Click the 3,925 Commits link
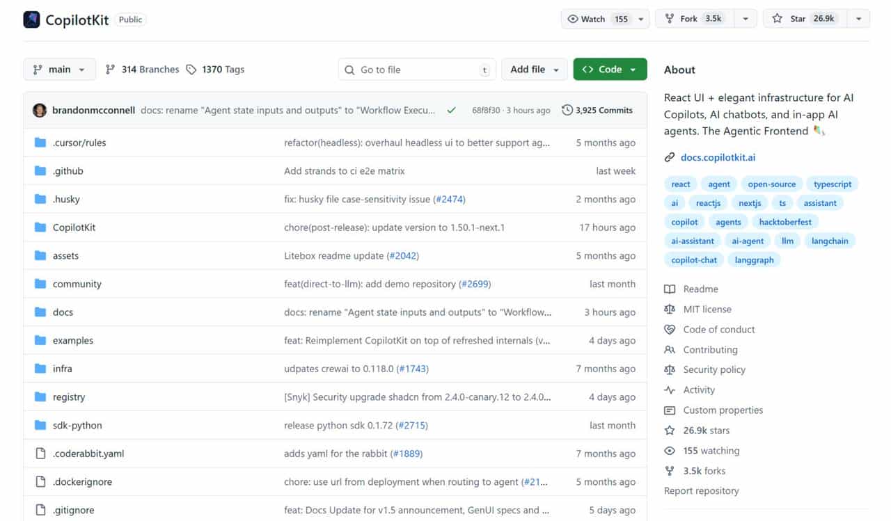 pos(602,110)
